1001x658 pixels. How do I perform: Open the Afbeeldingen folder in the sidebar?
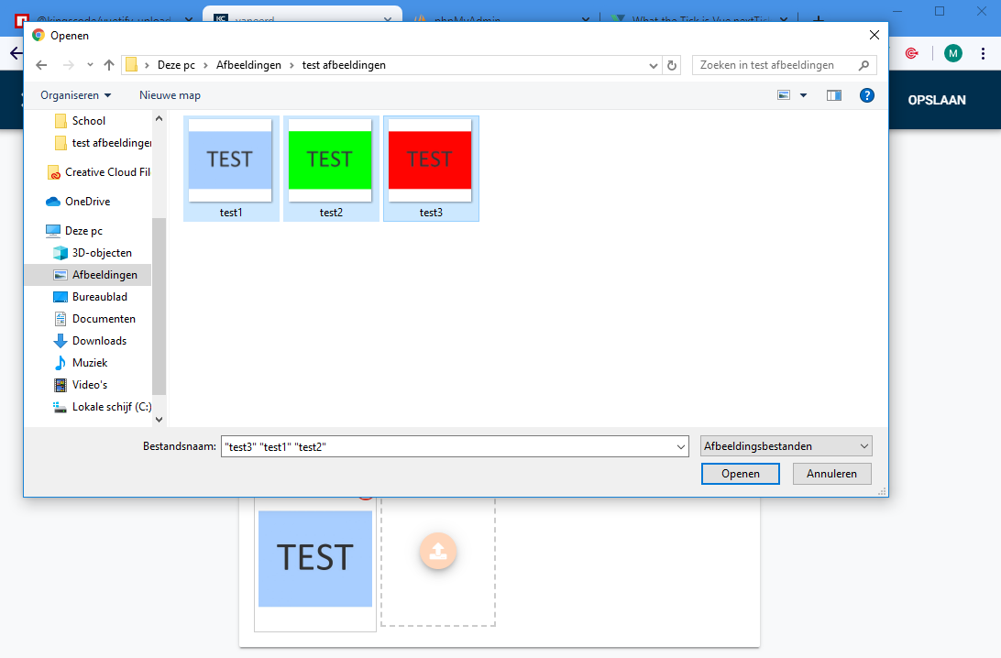(99, 274)
